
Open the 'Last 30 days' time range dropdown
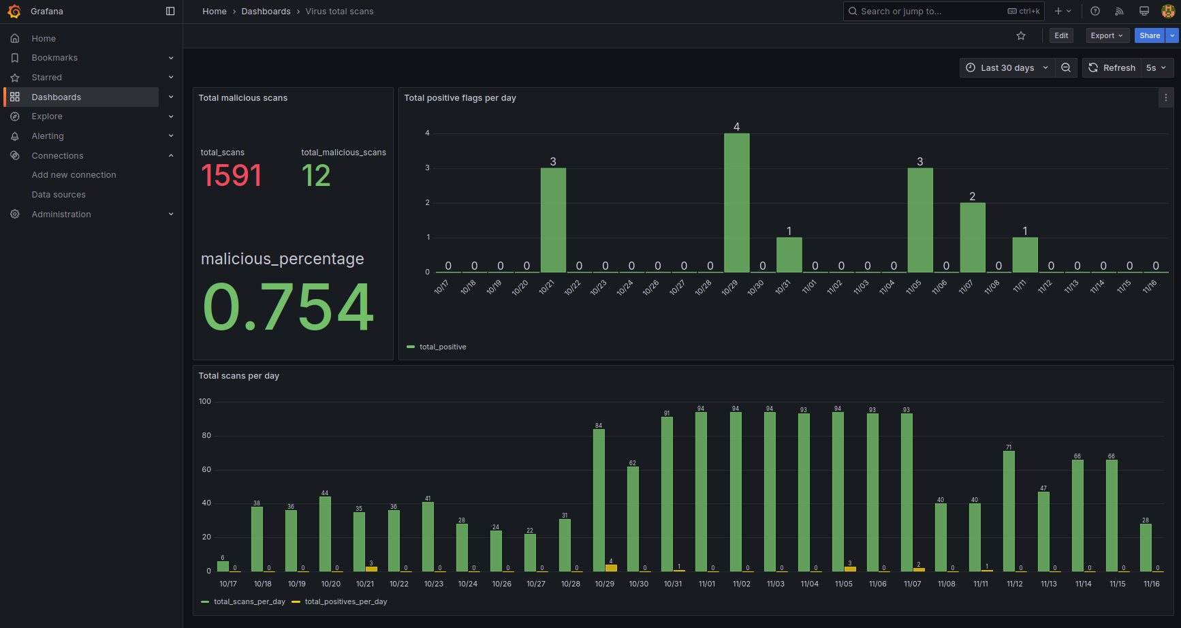1007,67
